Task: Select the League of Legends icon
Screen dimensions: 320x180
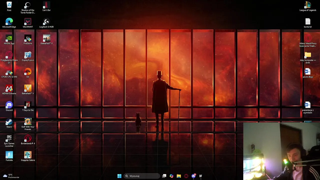Action: point(308,6)
